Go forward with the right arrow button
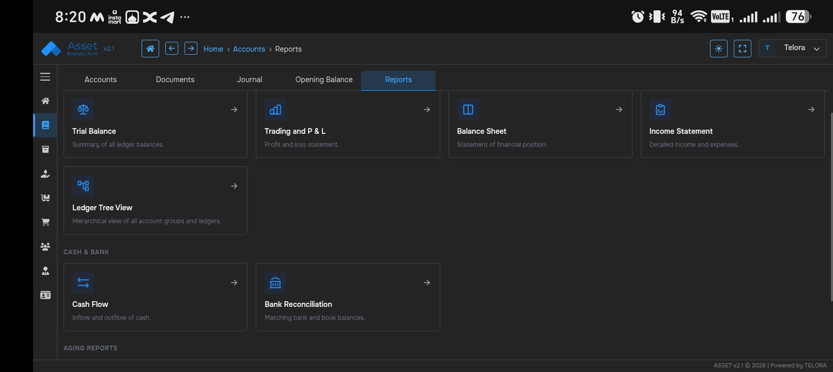 pos(191,49)
